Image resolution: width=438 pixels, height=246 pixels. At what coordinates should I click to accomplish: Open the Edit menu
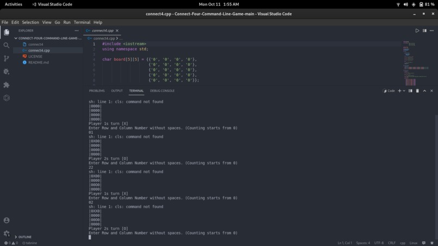(15, 22)
